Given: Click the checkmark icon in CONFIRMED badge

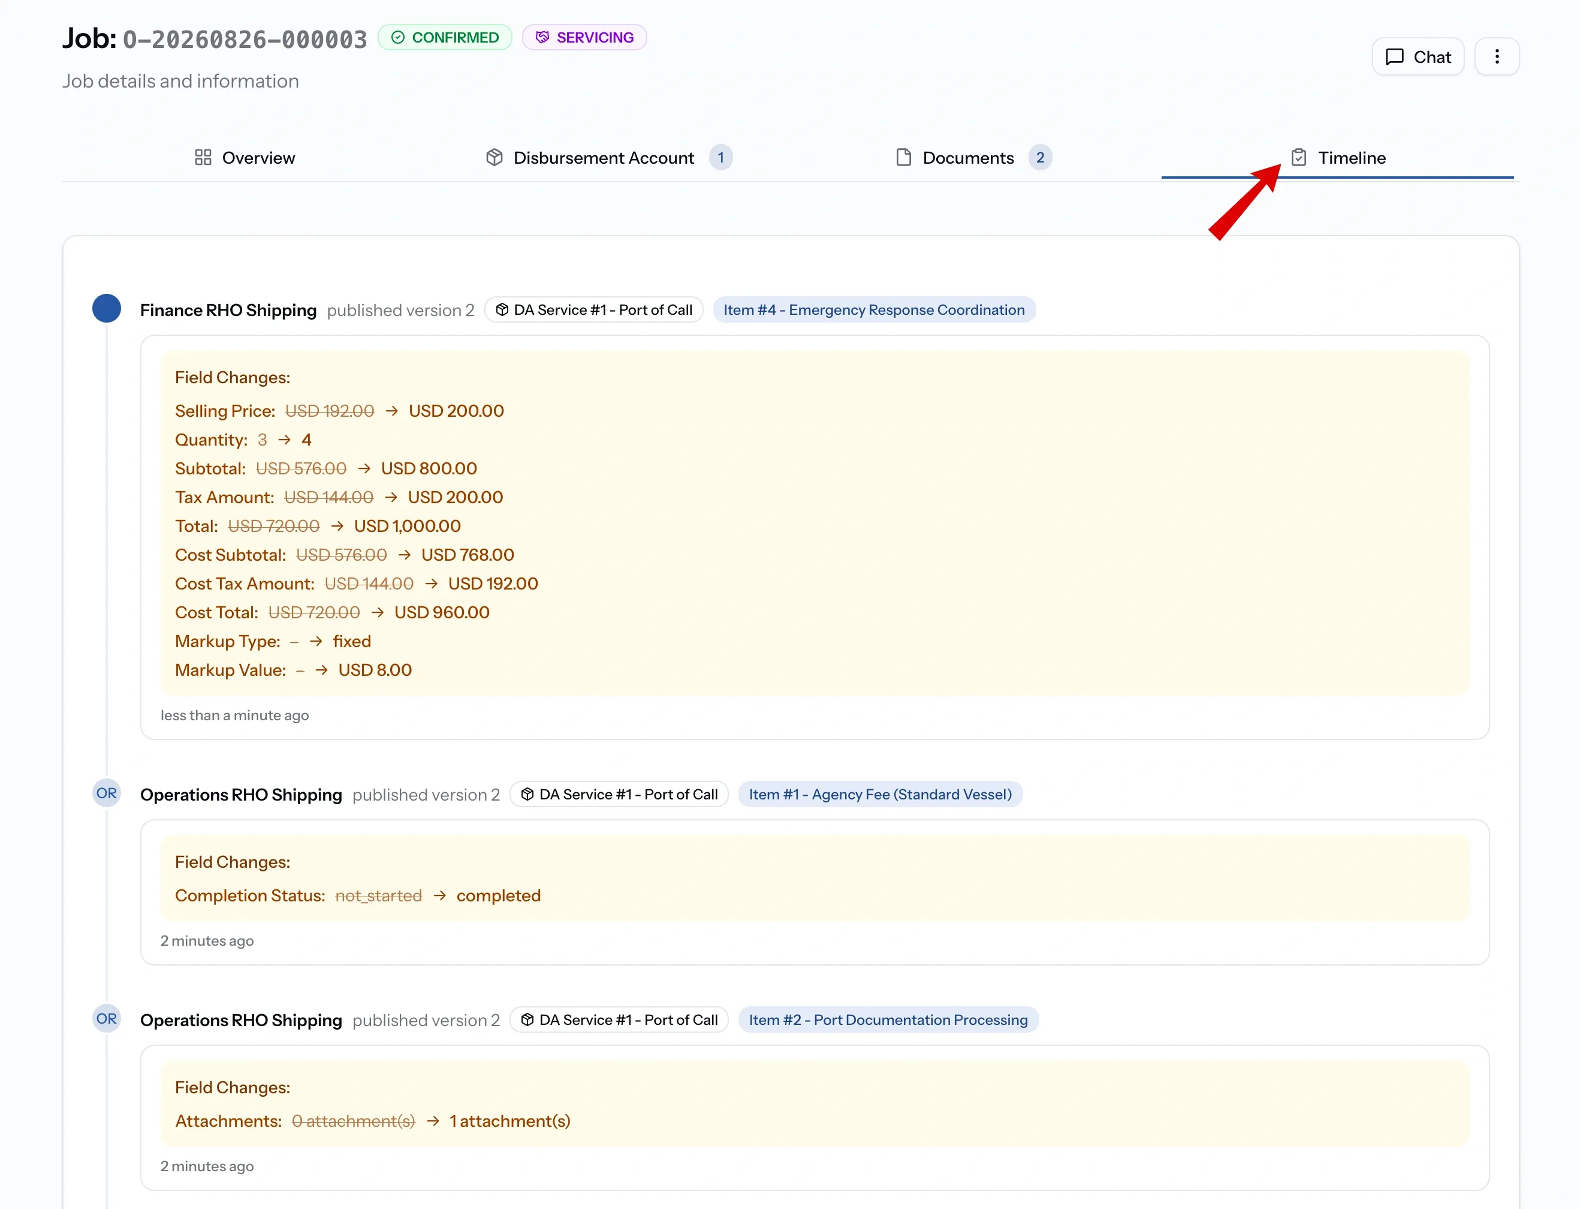Looking at the screenshot, I should [397, 37].
